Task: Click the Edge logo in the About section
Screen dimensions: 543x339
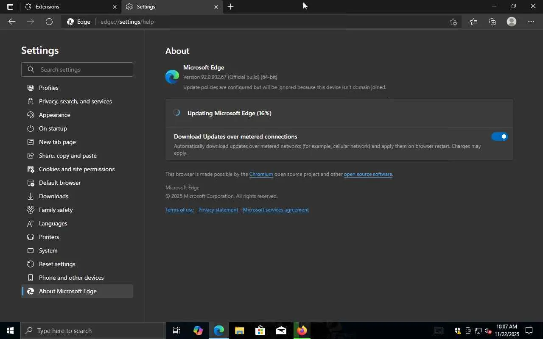Action: (x=172, y=77)
